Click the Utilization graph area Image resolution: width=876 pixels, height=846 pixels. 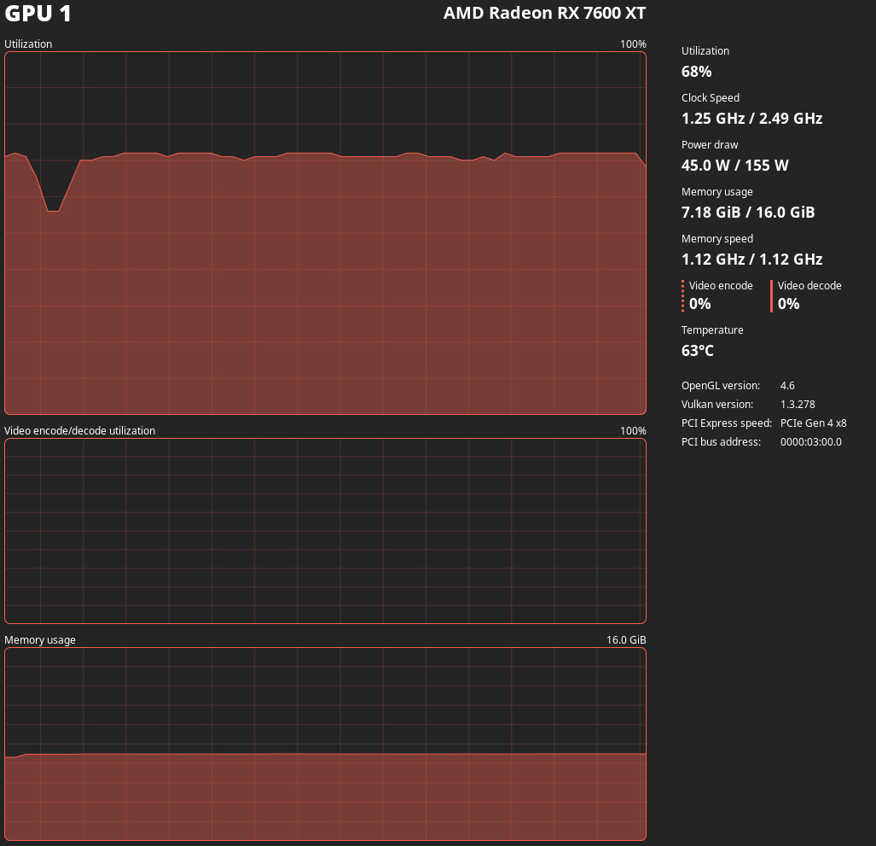coord(325,233)
